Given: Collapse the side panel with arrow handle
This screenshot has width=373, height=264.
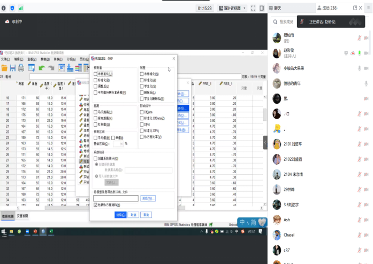Looking at the screenshot, I should tap(265, 142).
